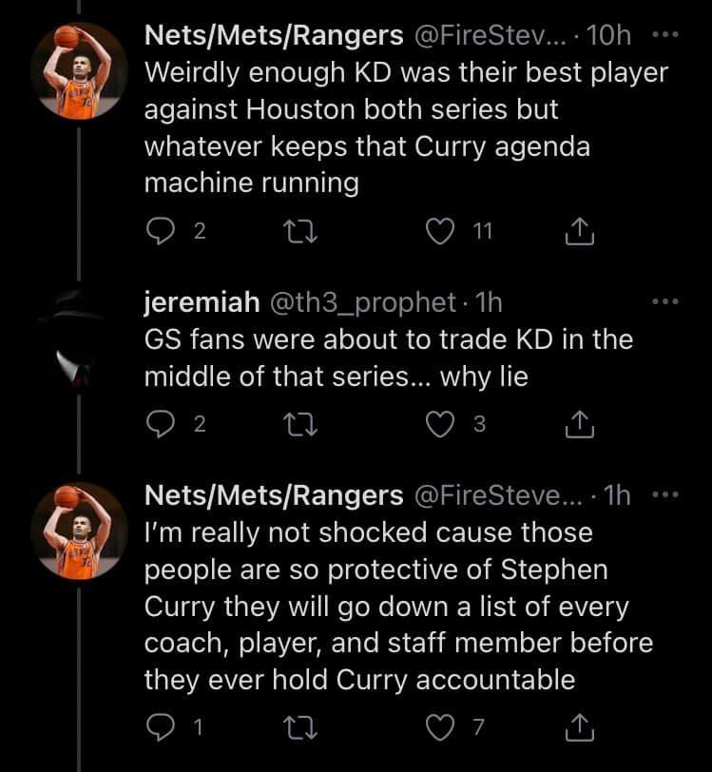This screenshot has height=772, width=712.
Task: Share the bottom tweet about Stephen Curry
Action: point(580,728)
